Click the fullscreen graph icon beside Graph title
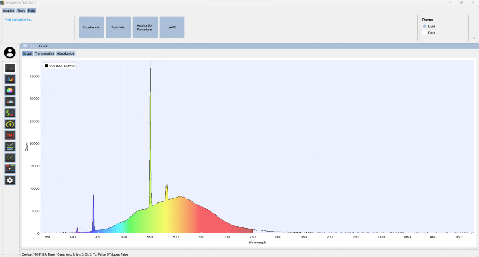This screenshot has height=257, width=479. (x=25, y=46)
